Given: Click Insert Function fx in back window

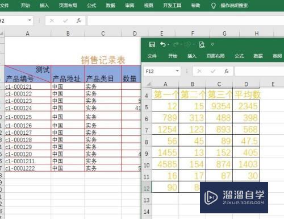Looking at the screenshot, I should (79, 20).
